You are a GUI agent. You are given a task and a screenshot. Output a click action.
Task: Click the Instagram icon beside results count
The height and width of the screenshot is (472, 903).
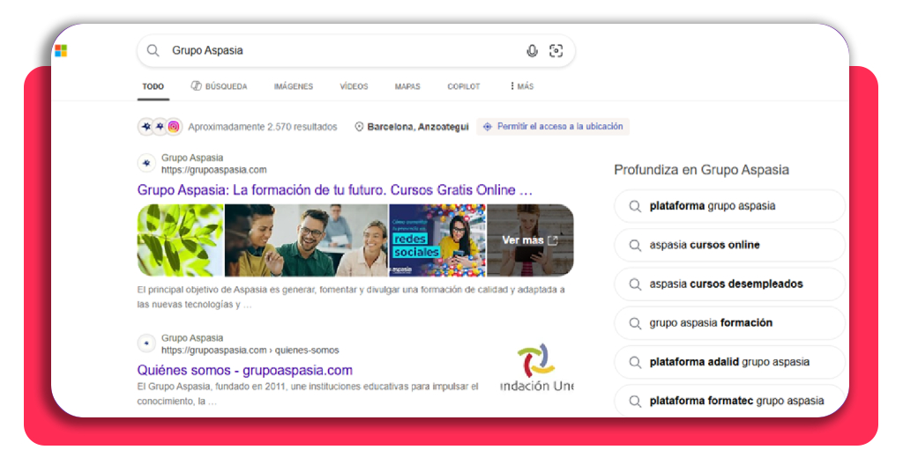coord(174,127)
